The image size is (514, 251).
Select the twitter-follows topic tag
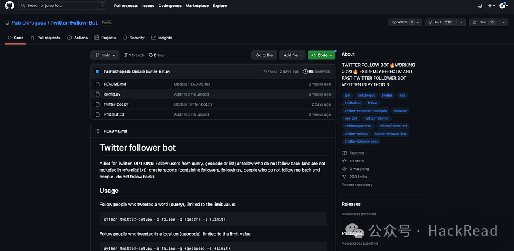tap(357, 134)
